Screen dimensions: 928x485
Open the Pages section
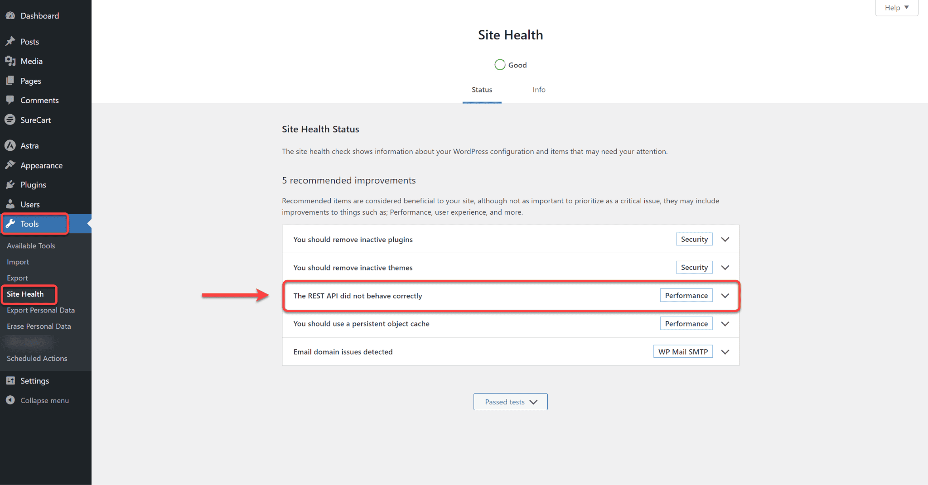pyautogui.click(x=30, y=81)
